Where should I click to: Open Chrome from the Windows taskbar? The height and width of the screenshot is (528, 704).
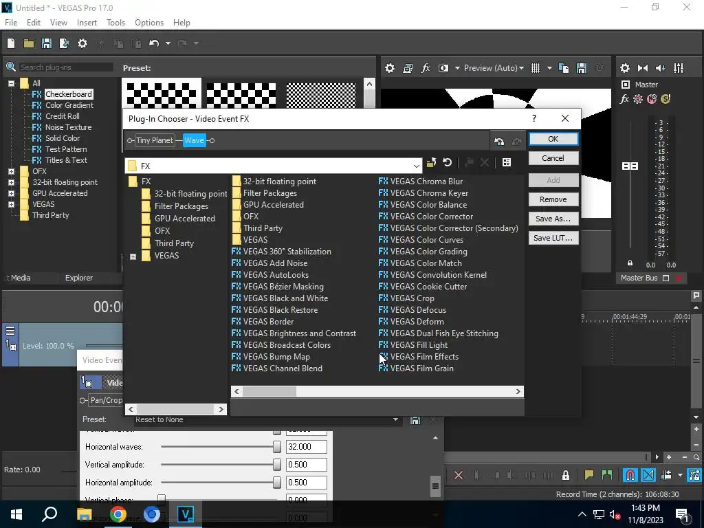coord(118,514)
